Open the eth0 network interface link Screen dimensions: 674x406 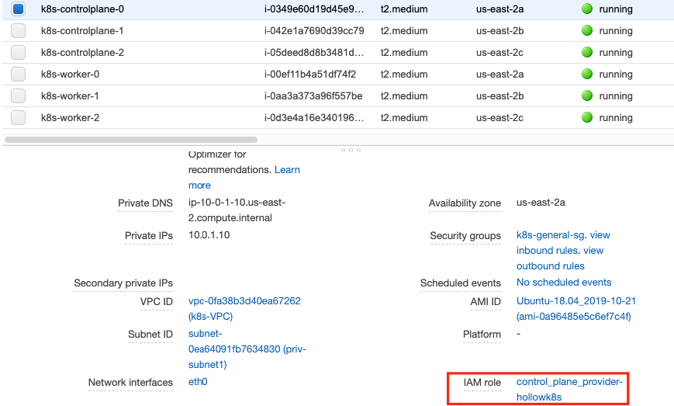[198, 382]
